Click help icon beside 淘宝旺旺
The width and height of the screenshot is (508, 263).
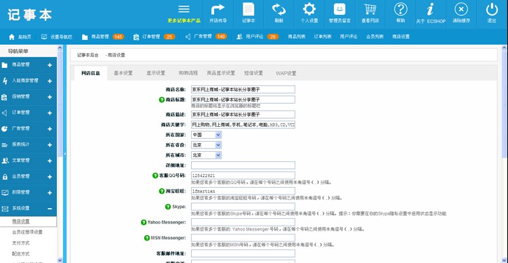162,191
